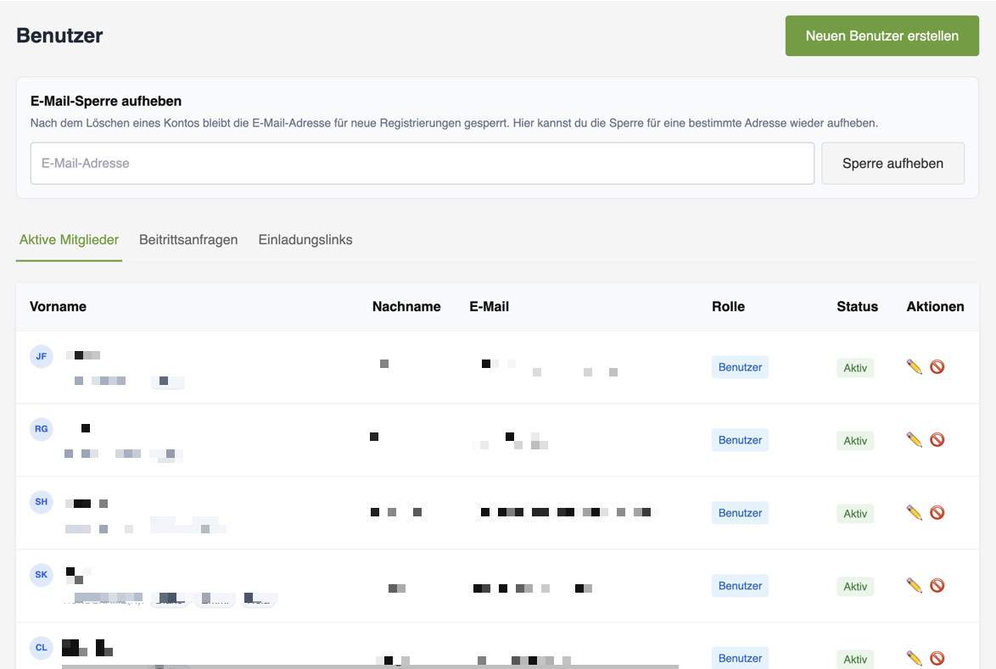Image resolution: width=996 pixels, height=669 pixels.
Task: Click red block icon for SH user
Action: coord(937,513)
